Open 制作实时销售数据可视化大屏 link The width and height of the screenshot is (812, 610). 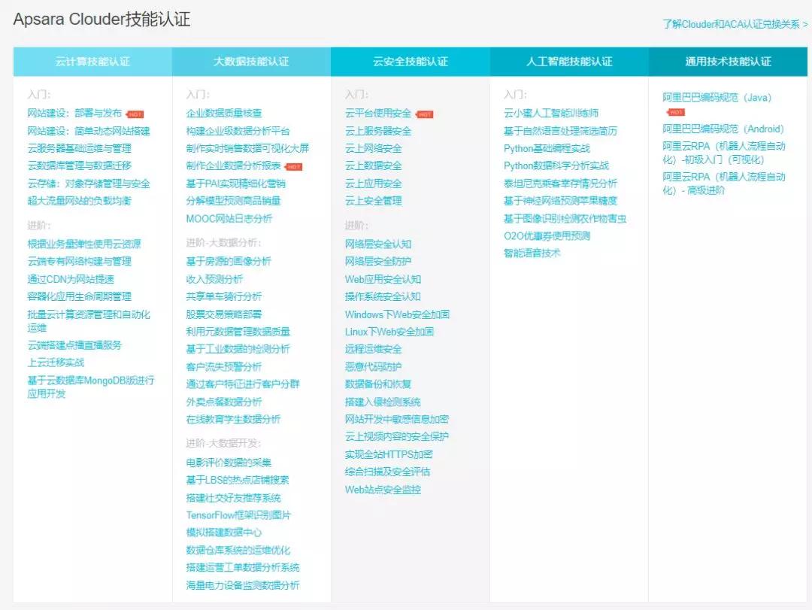247,148
